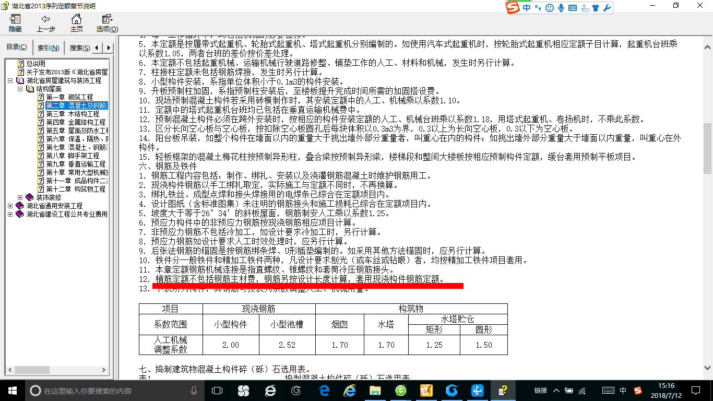
Task: Switch to the 目录(C) contents tab
Action: (17, 48)
